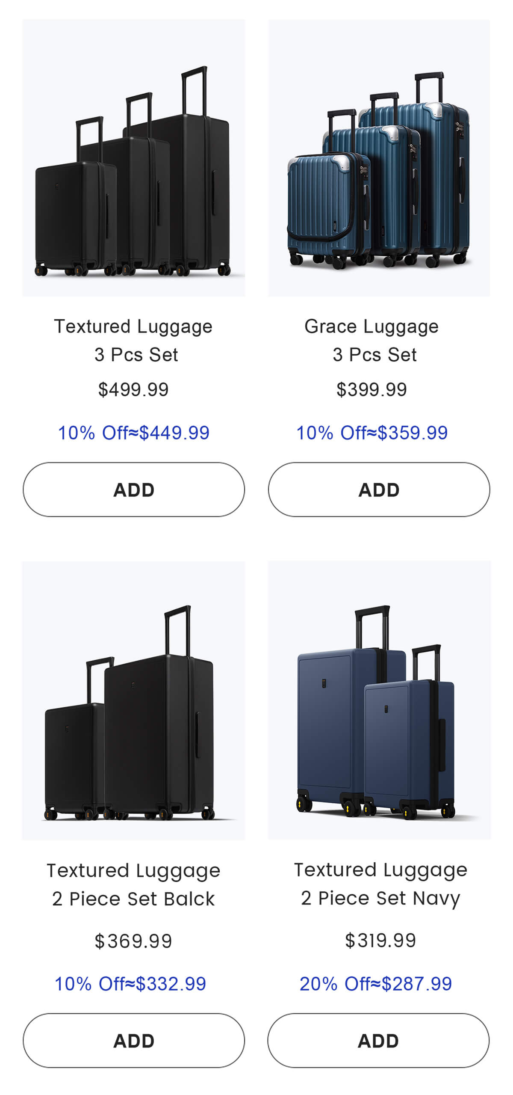
Task: View the black 2 Piece Set product photo
Action: [x=133, y=700]
